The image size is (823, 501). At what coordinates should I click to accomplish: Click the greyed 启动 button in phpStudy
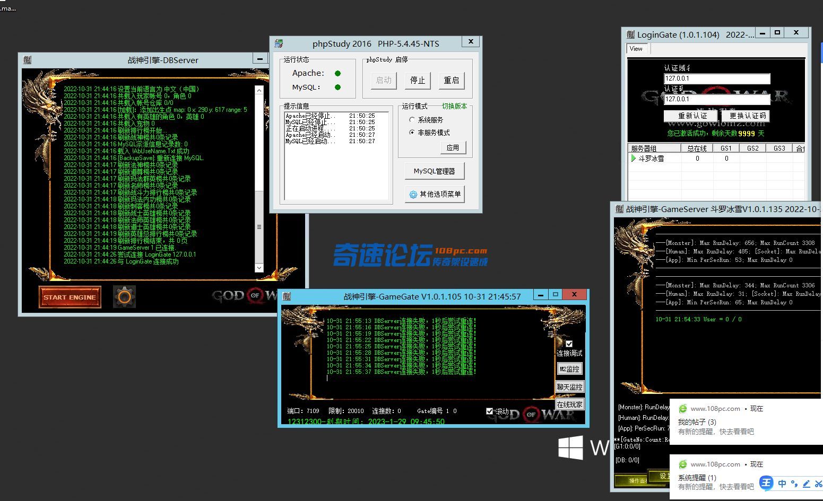pyautogui.click(x=384, y=80)
